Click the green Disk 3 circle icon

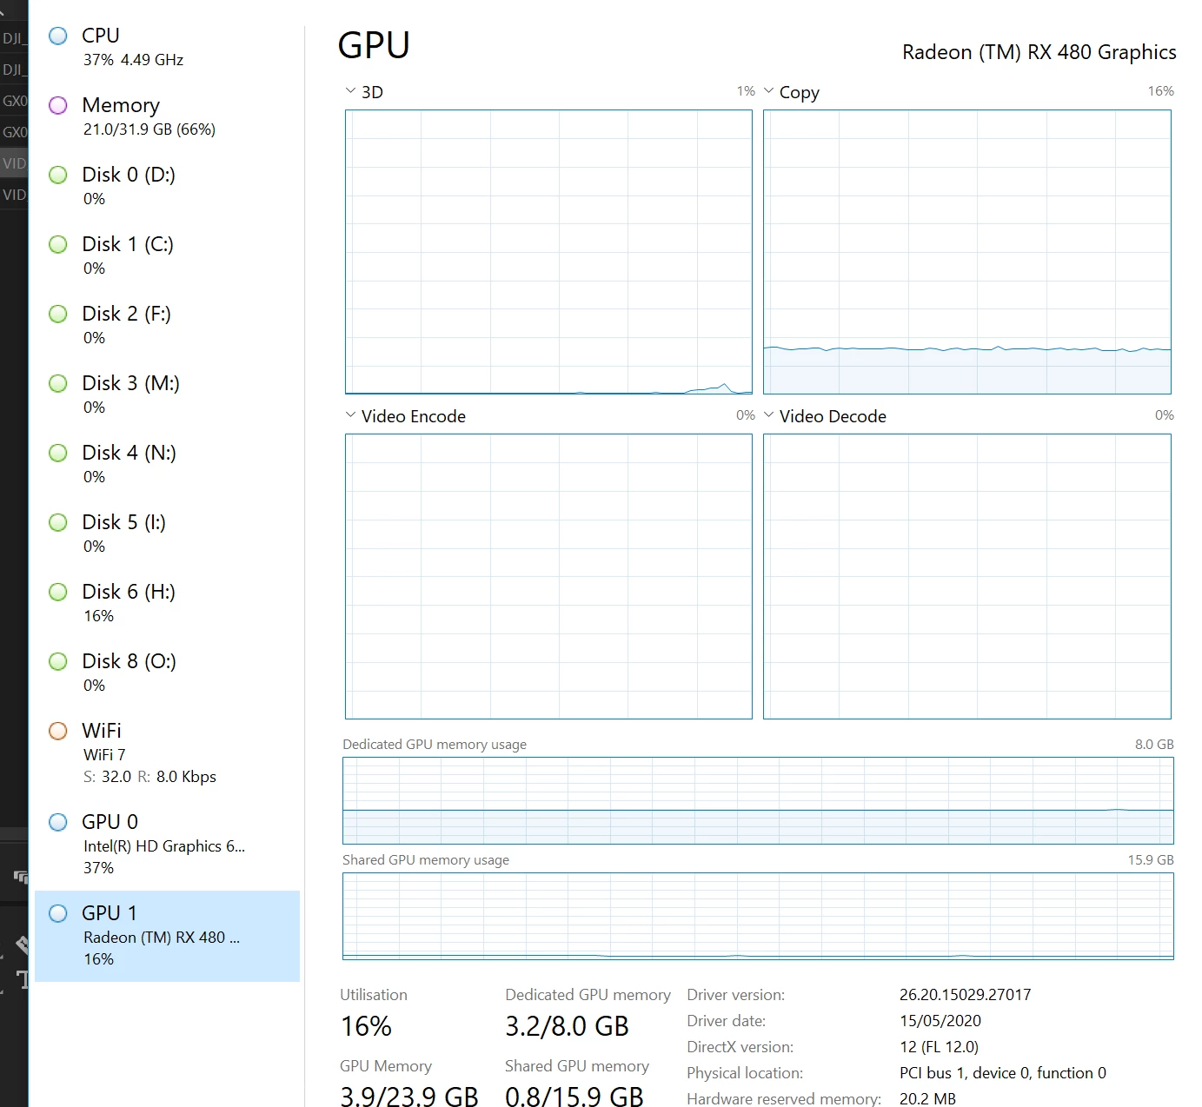(58, 383)
